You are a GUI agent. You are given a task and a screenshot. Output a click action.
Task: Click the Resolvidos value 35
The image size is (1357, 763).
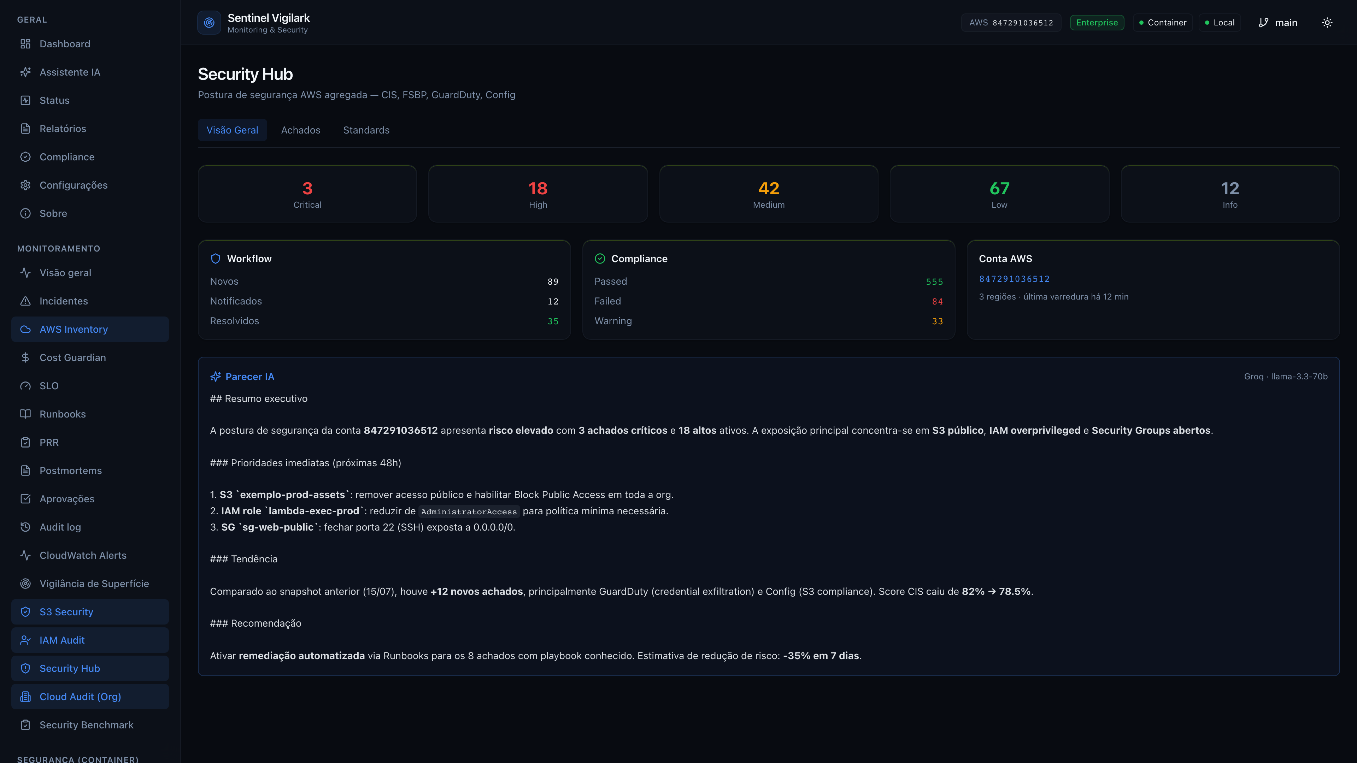(x=553, y=321)
